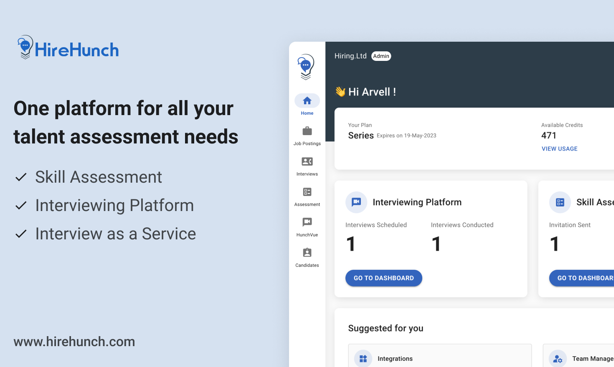
Task: Click the 'Interviews Conducted' label
Action: pos(462,225)
